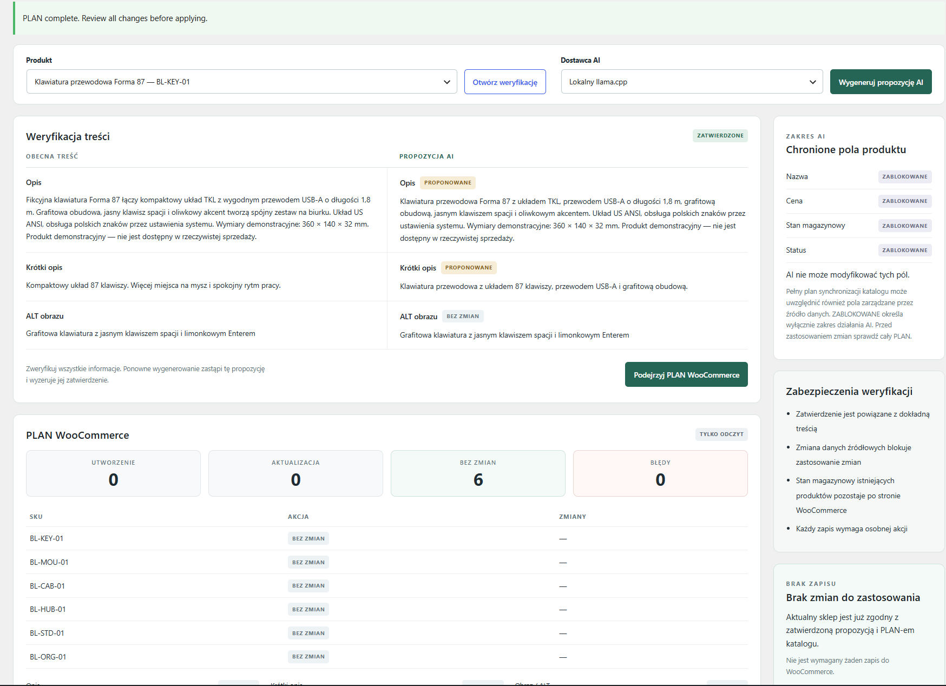The width and height of the screenshot is (946, 686).
Task: Select the AKTUALIZACJA counter card
Action: coord(295,473)
